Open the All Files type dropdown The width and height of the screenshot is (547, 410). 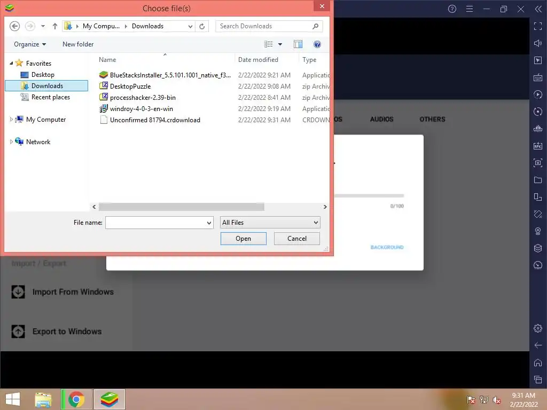270,223
